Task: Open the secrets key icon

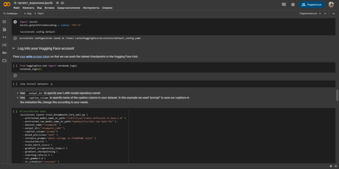Action: tap(4, 53)
